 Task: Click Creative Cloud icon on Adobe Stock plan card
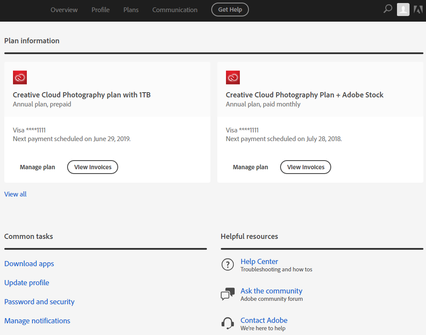[233, 78]
